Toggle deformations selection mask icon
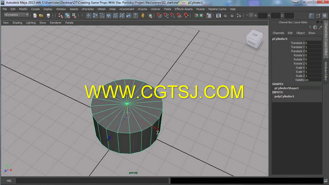This screenshot has height=185, width=329. click(x=116, y=16)
